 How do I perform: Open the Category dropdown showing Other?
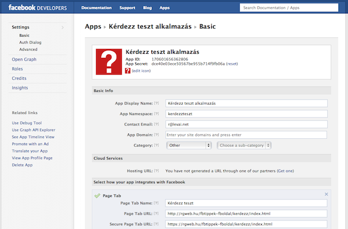point(188,145)
